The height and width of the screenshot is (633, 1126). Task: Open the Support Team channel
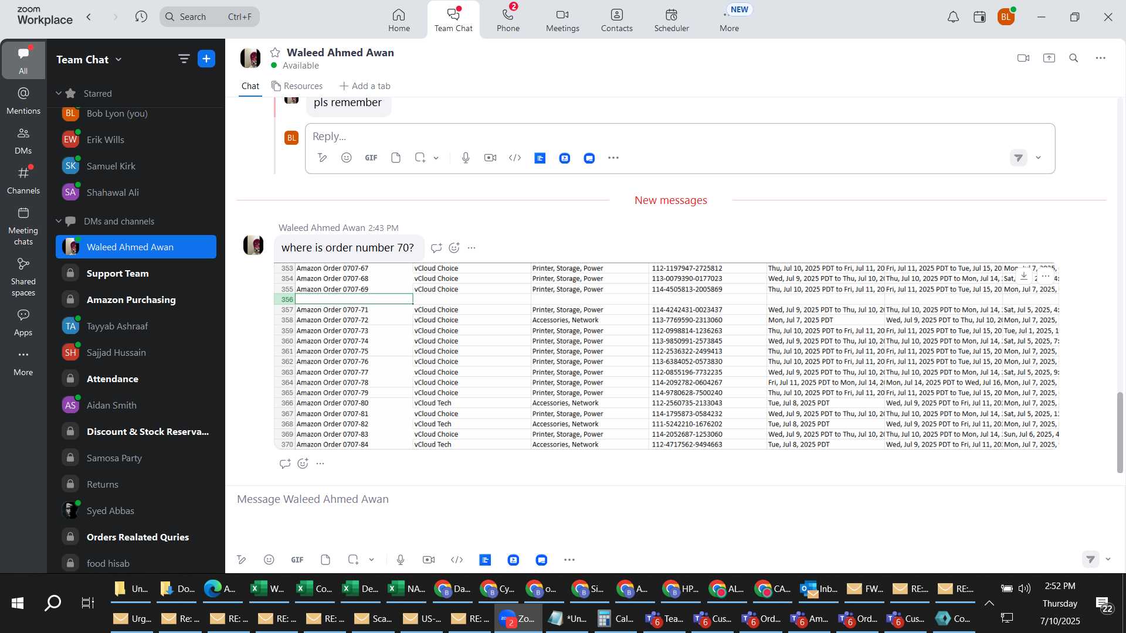click(136, 273)
